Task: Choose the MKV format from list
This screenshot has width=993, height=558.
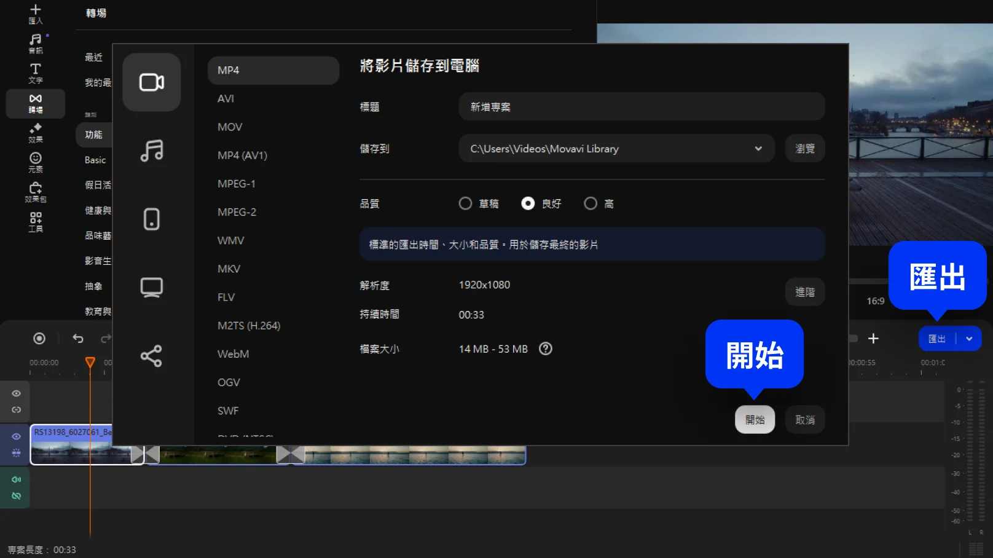Action: [x=229, y=269]
